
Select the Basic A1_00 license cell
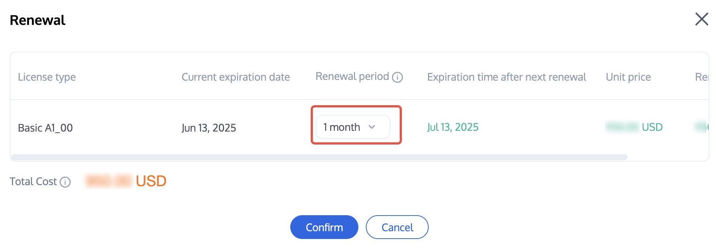click(45, 128)
